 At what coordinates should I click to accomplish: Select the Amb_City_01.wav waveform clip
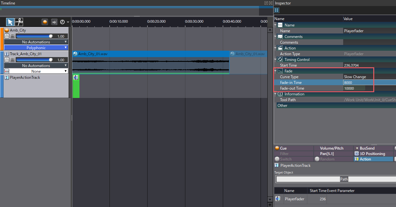[x=151, y=63]
